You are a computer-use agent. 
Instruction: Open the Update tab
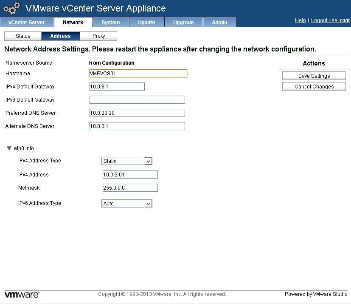tap(146, 23)
